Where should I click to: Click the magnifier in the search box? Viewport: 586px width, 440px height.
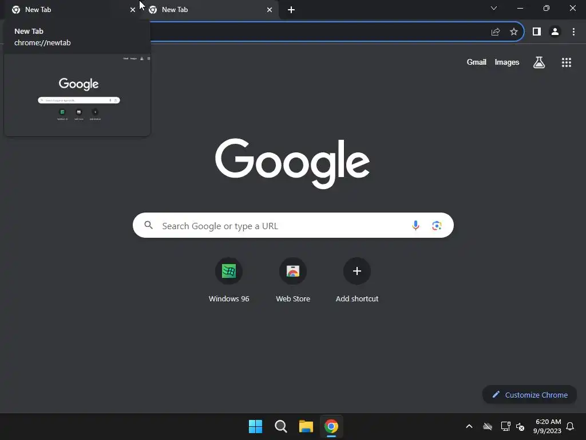[148, 225]
